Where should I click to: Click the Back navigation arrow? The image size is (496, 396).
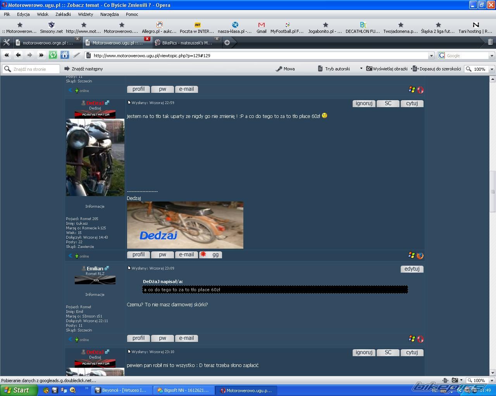[18, 55]
